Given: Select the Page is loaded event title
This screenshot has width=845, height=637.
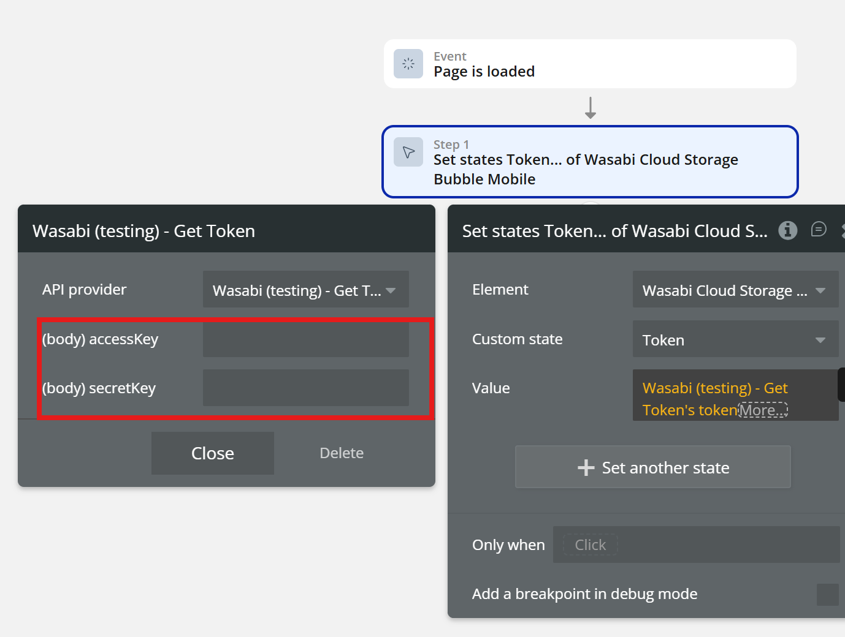Looking at the screenshot, I should coord(484,72).
